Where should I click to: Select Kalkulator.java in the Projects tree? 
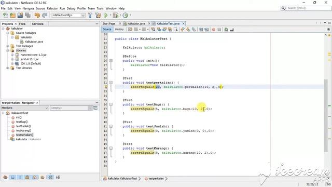pyautogui.click(x=34, y=42)
